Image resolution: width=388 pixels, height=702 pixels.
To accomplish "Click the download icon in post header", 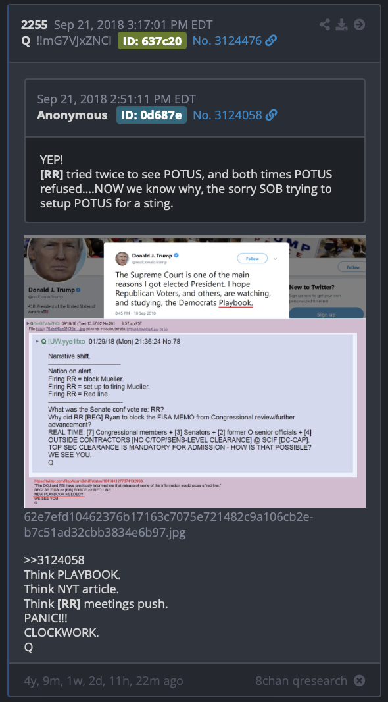I will coord(342,24).
